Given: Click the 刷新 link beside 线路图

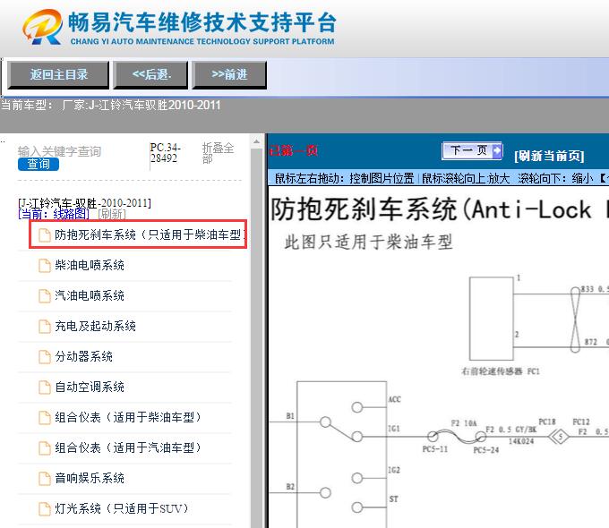Looking at the screenshot, I should click(x=112, y=214).
